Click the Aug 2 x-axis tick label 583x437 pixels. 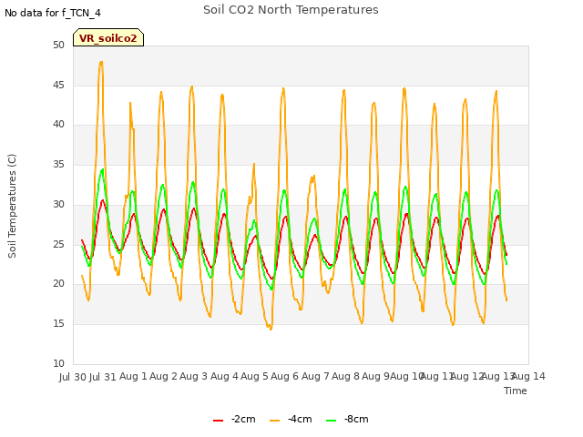[163, 376]
